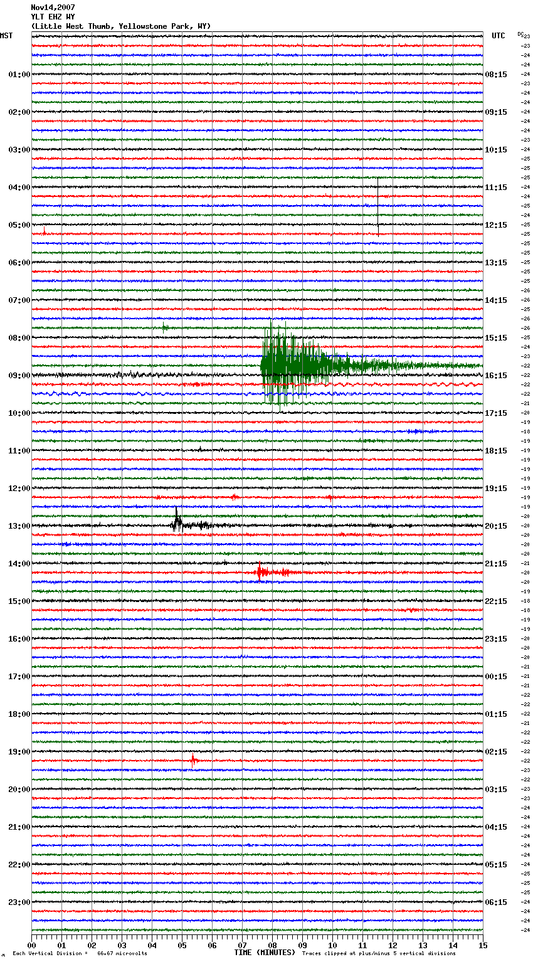The image size is (533, 962).
Task: Click the Little West Thumb location caption
Action: [x=121, y=26]
